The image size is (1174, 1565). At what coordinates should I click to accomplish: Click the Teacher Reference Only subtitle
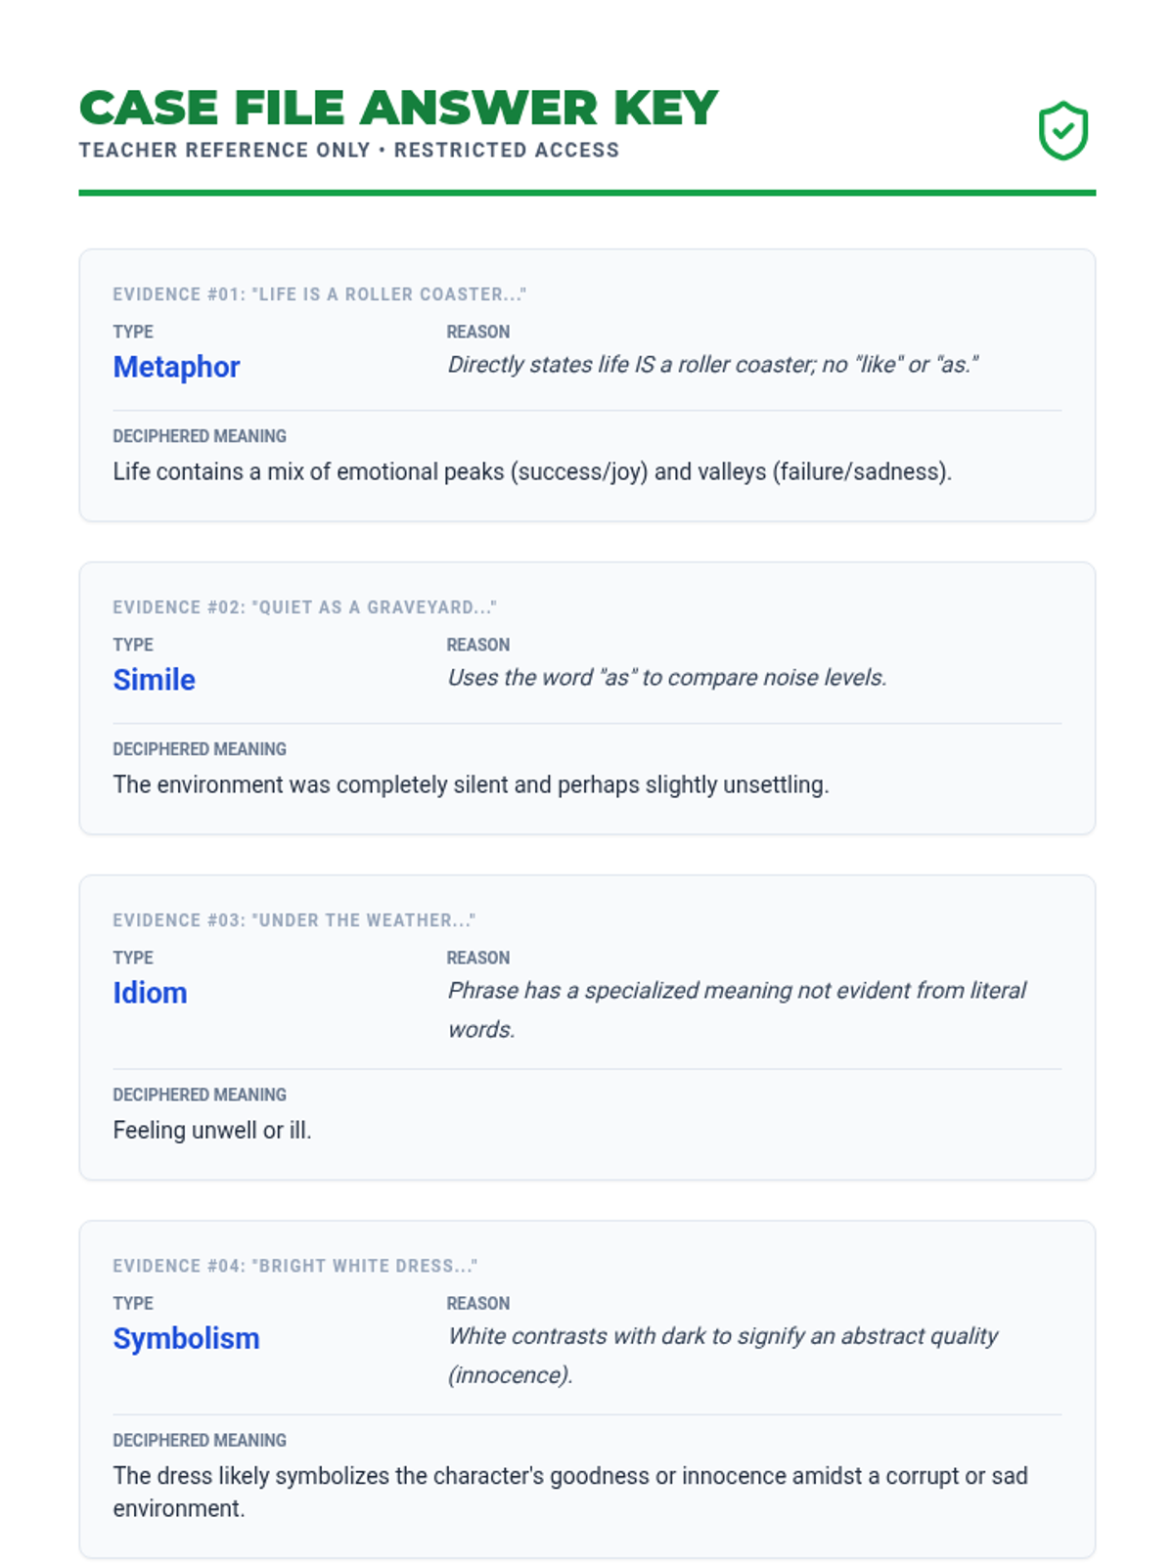[349, 150]
